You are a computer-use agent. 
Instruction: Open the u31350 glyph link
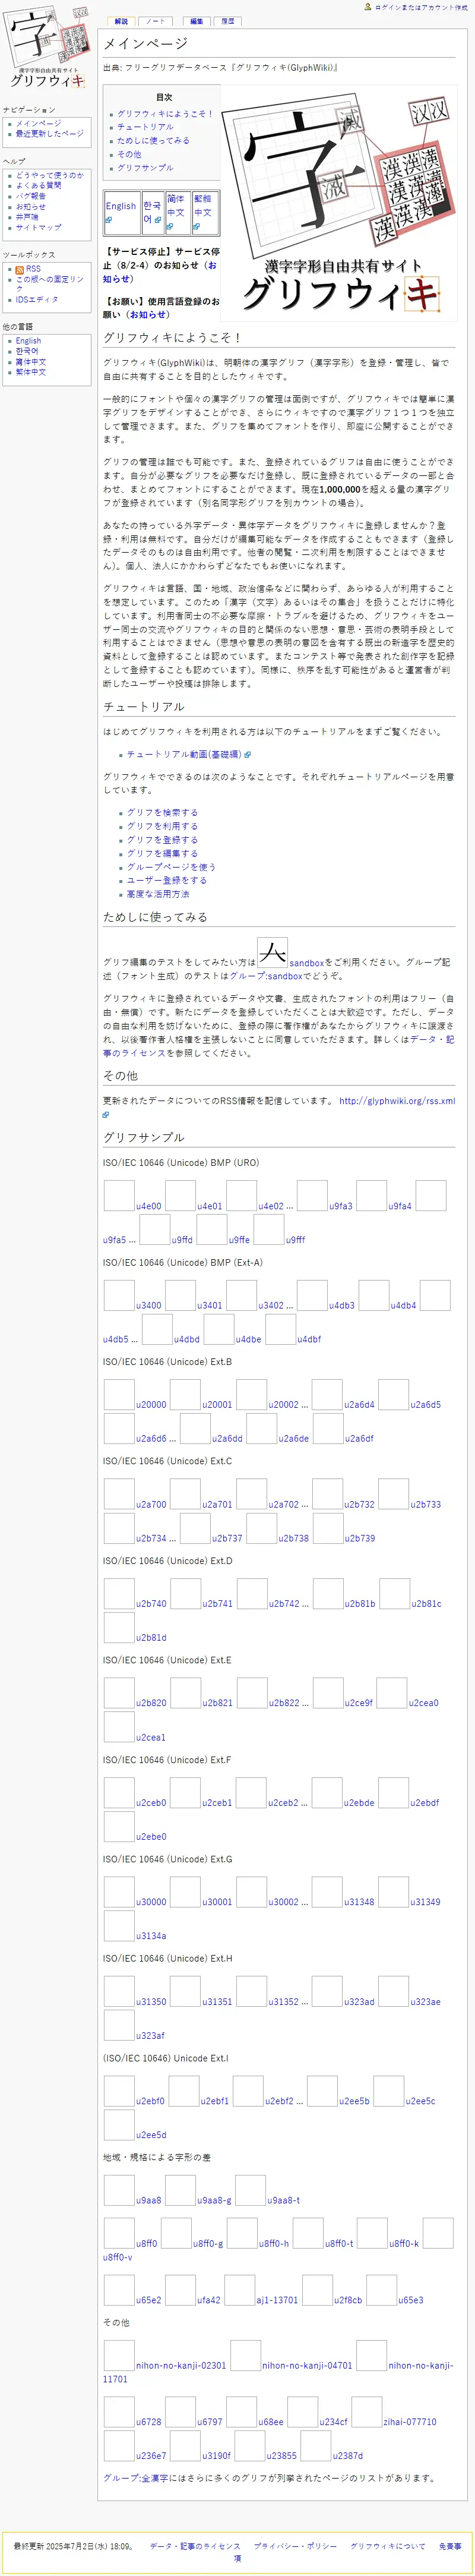[151, 2002]
